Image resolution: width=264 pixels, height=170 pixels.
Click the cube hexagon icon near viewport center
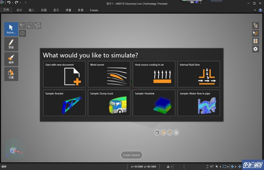(157, 132)
